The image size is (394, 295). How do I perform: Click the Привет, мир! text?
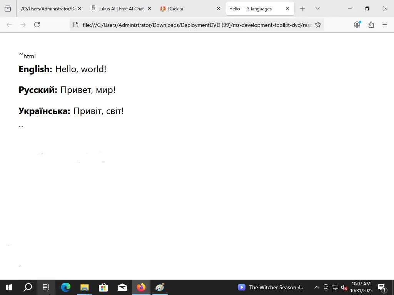pos(88,90)
